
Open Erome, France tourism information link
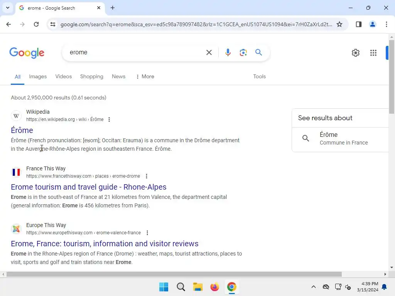105,244
